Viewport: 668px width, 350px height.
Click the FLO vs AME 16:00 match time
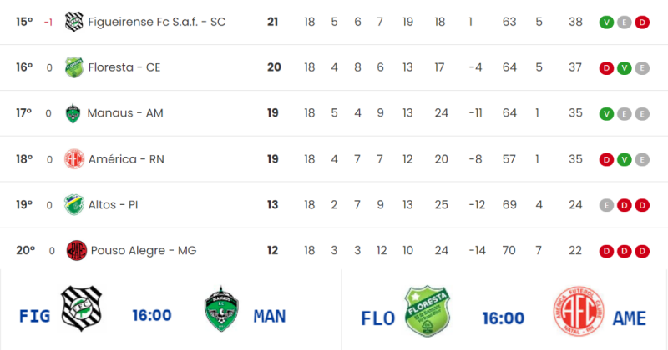pos(503,317)
